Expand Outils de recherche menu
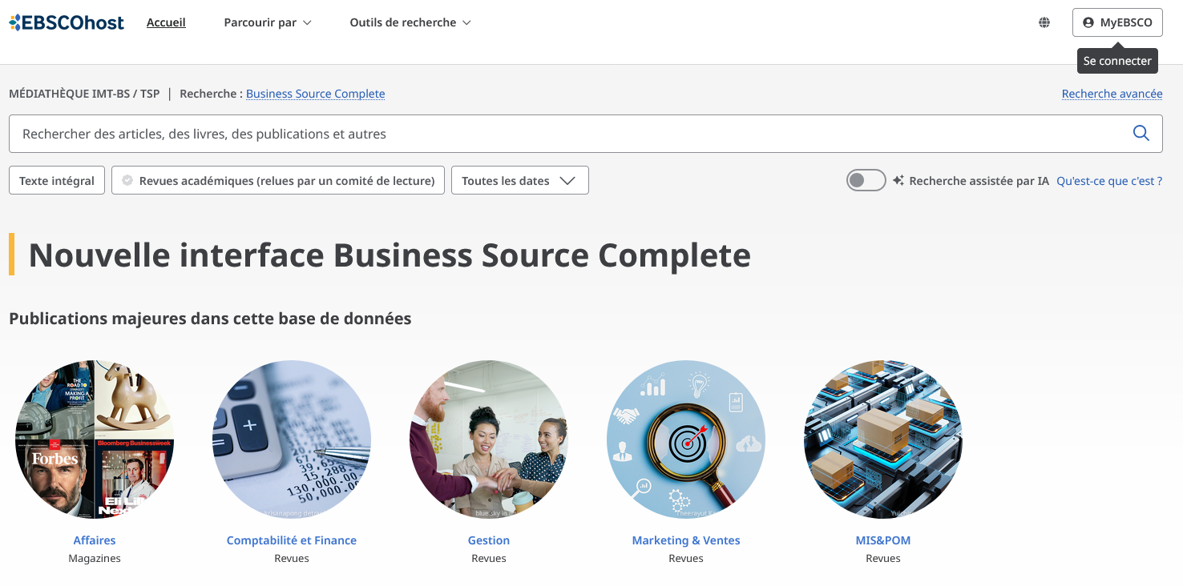1183x586 pixels. 410,22
